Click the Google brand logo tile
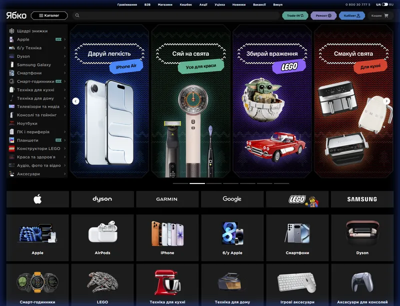400x306 pixels. point(232,199)
